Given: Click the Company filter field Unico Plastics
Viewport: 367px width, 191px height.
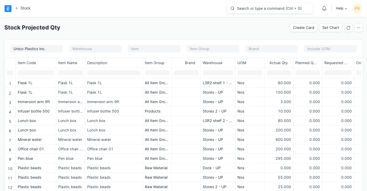Looking at the screenshot, I should [36, 49].
